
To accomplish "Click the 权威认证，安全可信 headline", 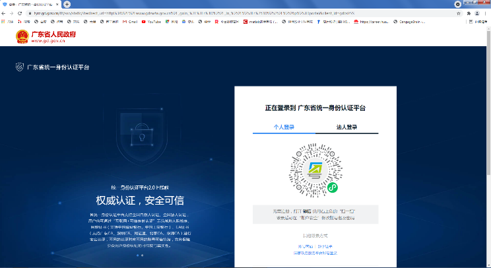I will click(x=140, y=201).
